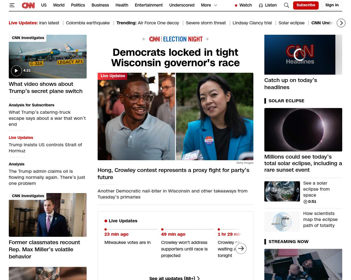Click the Watch live link

[243, 5]
